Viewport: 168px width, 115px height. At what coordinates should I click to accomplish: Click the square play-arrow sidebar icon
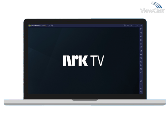tap(141, 40)
